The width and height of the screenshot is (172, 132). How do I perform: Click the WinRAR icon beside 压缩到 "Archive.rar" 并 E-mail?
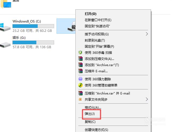click(80, 93)
